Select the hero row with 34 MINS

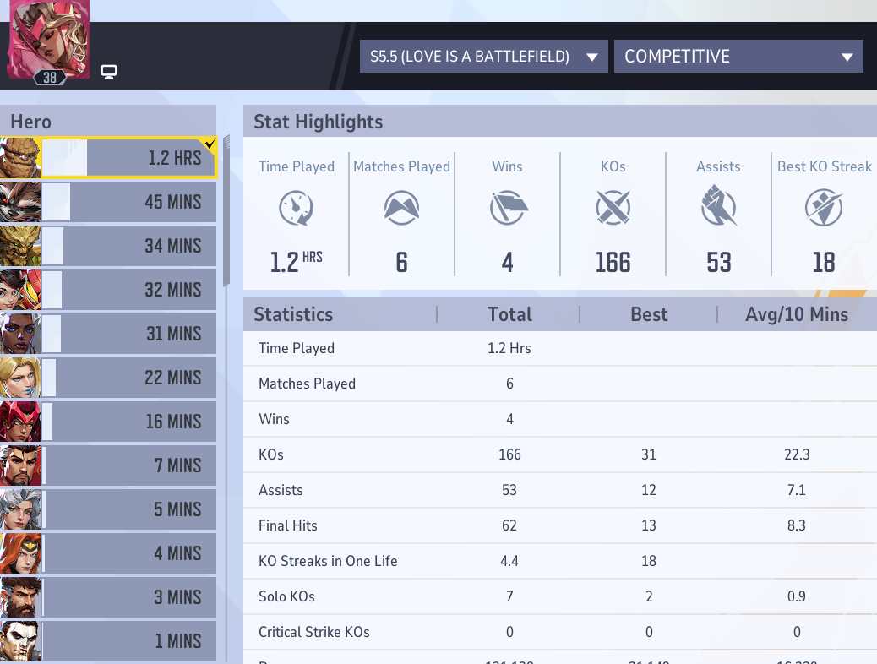[108, 246]
